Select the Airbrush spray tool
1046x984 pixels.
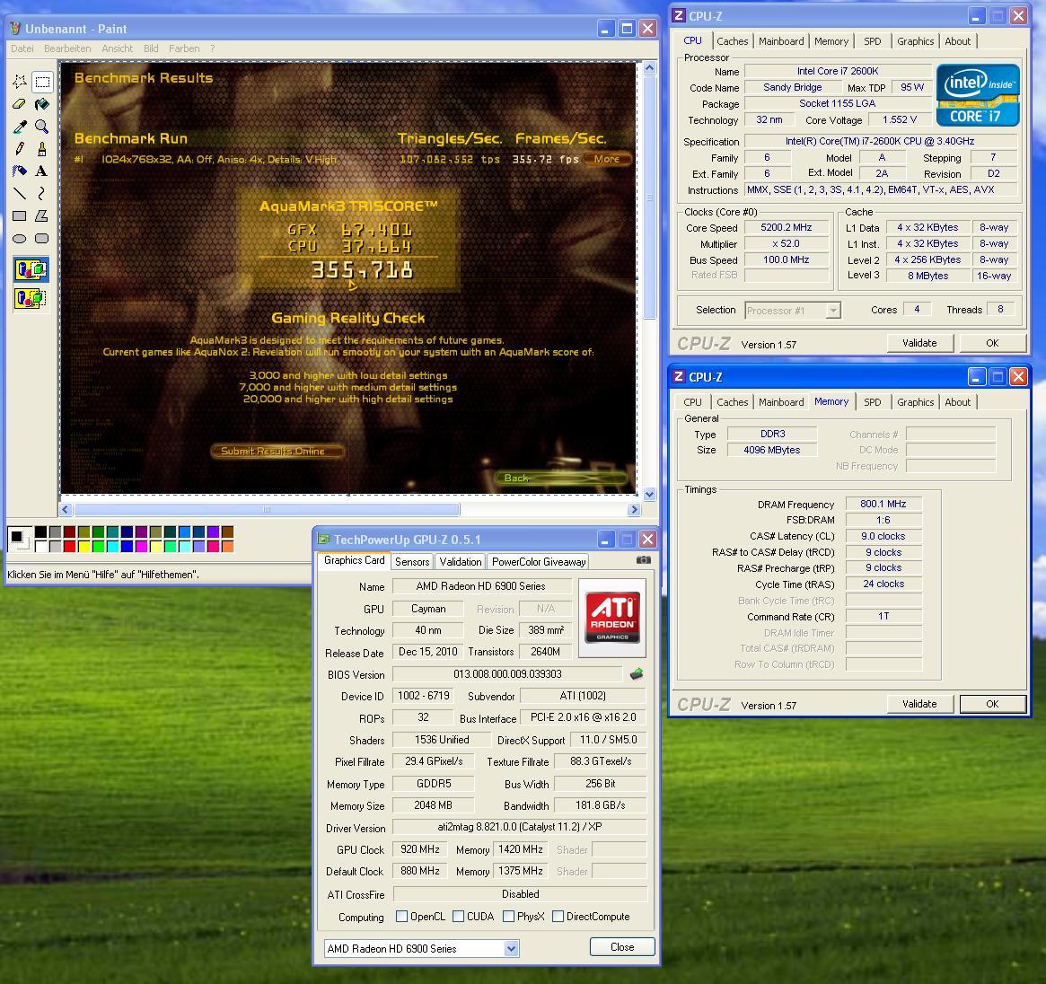[20, 171]
